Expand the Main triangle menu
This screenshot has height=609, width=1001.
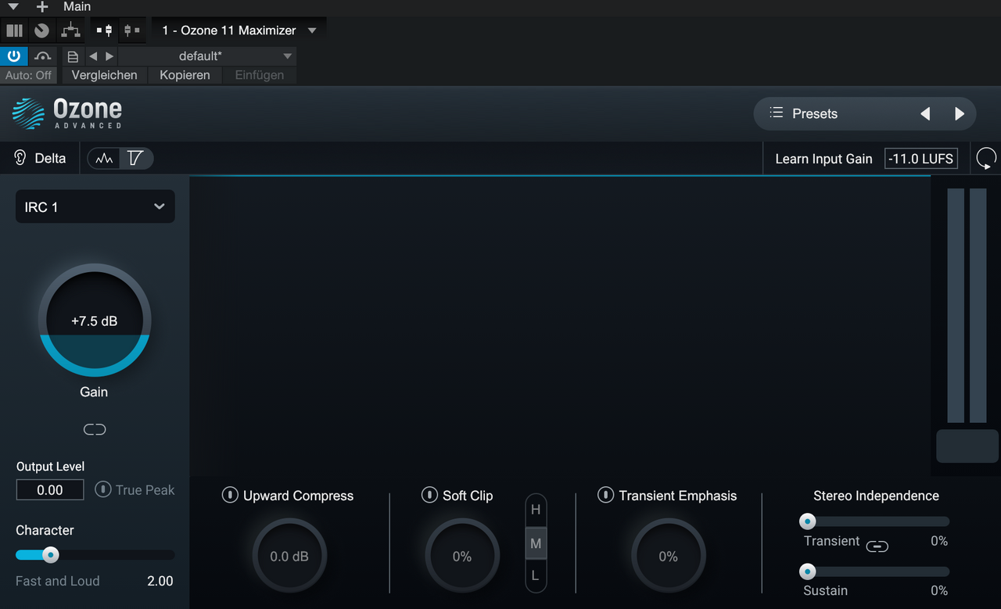[13, 6]
